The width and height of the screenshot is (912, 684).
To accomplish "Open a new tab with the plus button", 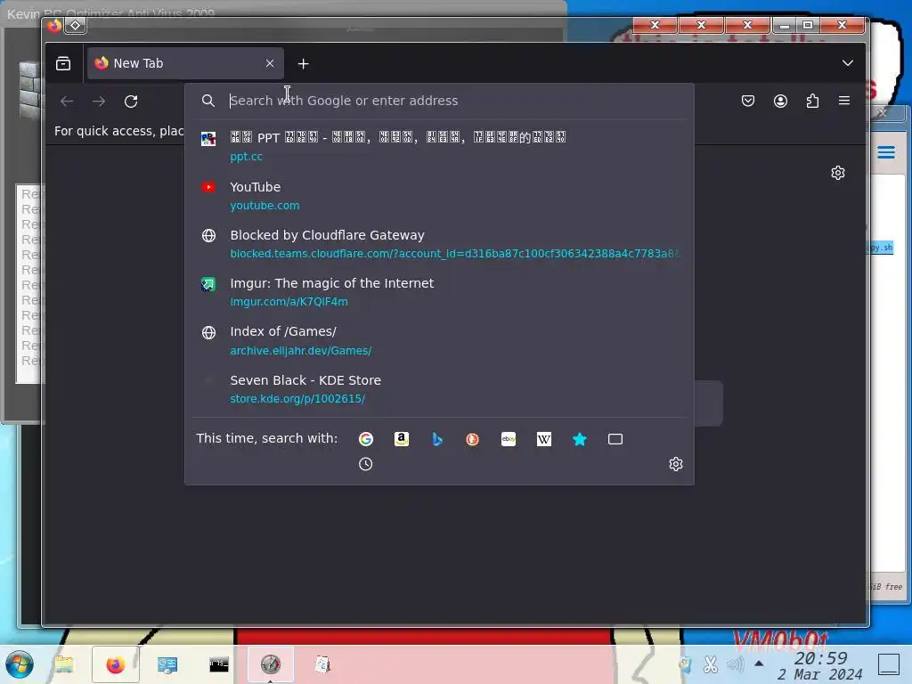I will click(x=303, y=64).
